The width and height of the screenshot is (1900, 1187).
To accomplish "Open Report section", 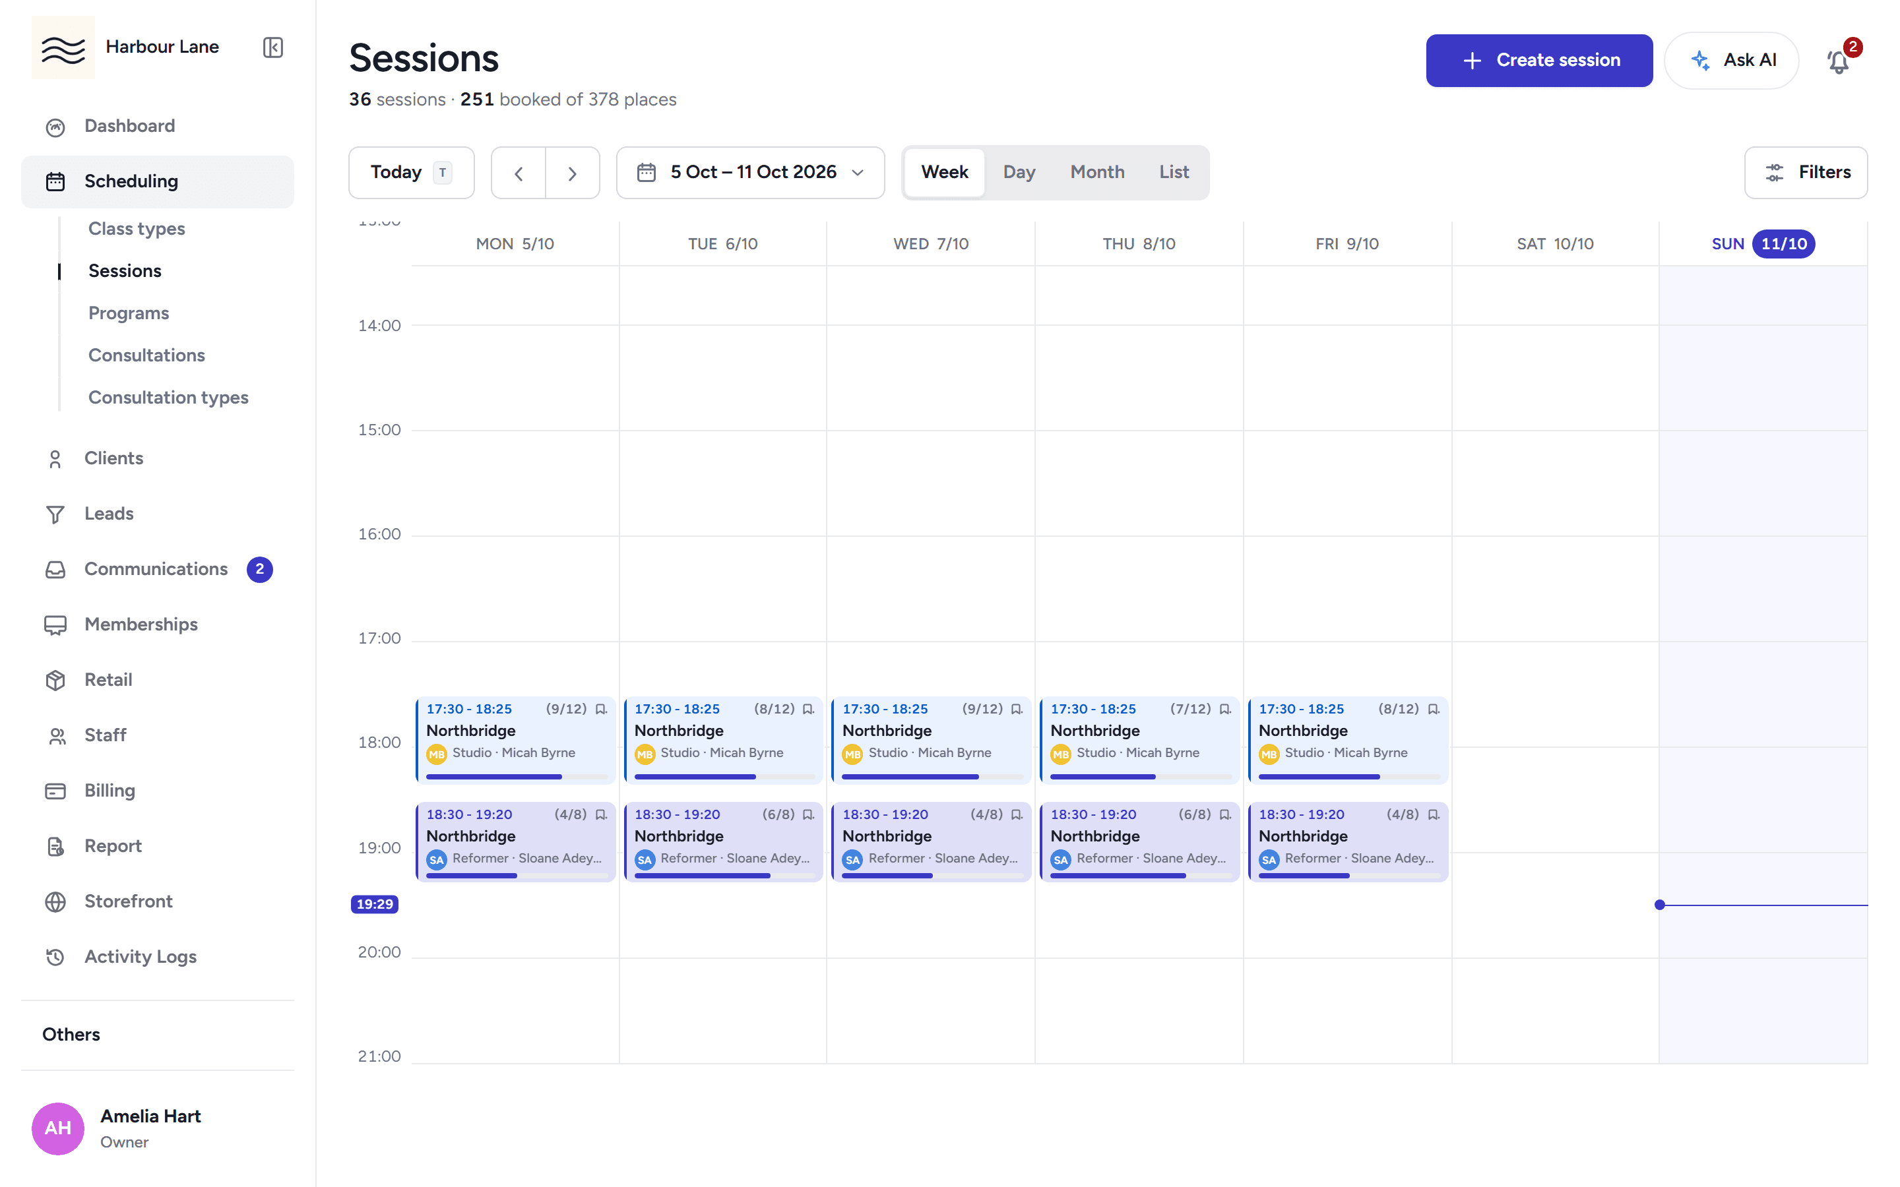I will point(157,846).
